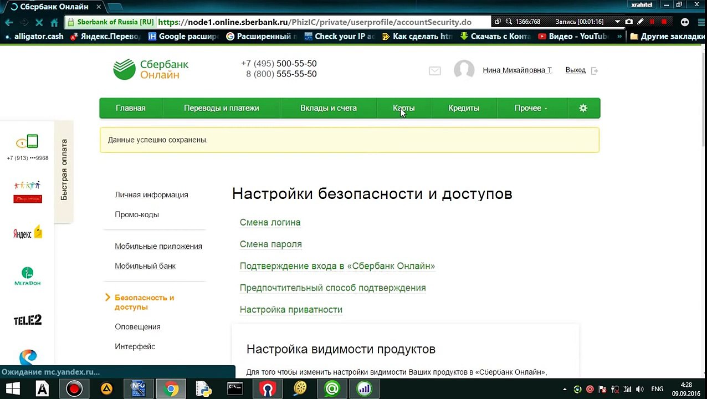This screenshot has width=707, height=399.
Task: Open Личная информация sidebar item
Action: (x=151, y=195)
